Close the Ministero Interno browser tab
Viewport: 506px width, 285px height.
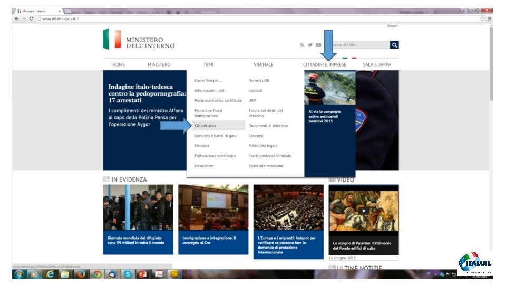pyautogui.click(x=60, y=11)
